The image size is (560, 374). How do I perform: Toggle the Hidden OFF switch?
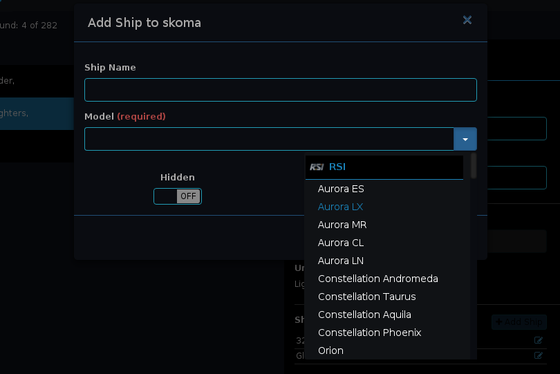pyautogui.click(x=178, y=196)
